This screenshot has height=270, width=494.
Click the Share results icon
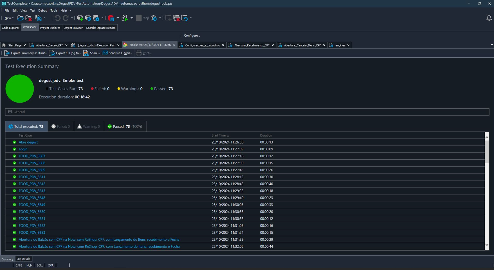86,53
